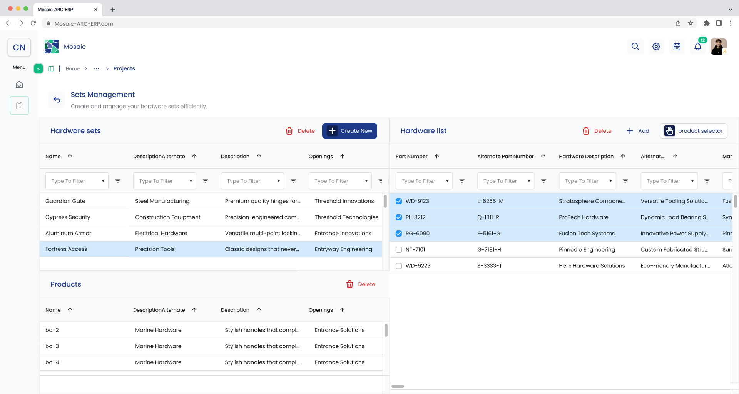Check the WD-9223 row checkbox
Viewport: 739px width, 394px height.
tap(399, 266)
